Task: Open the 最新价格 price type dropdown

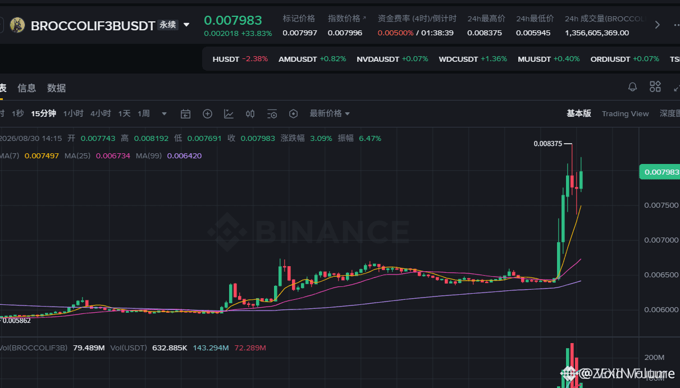Action: coord(330,113)
